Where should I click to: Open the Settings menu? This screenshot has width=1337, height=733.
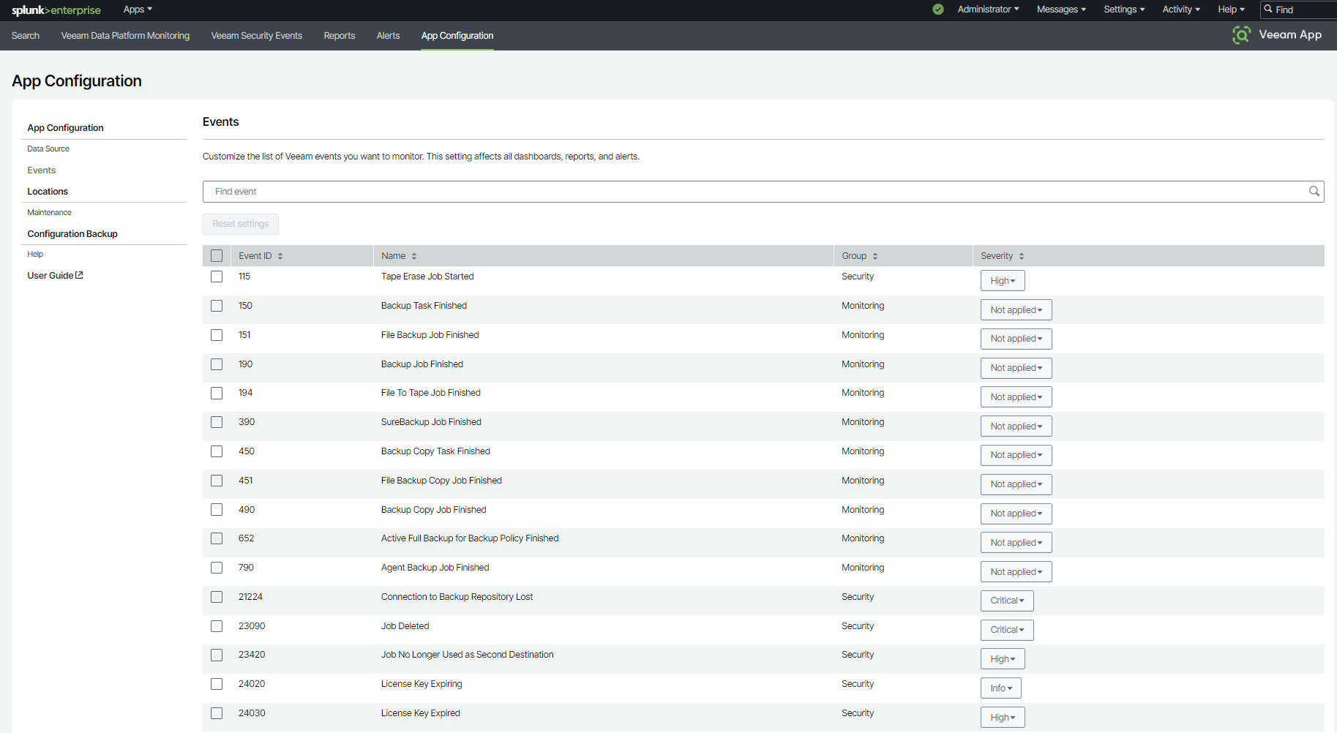click(x=1124, y=10)
